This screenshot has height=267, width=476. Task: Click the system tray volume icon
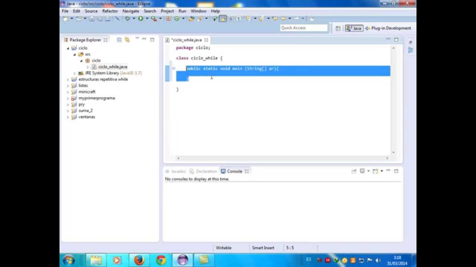click(378, 260)
